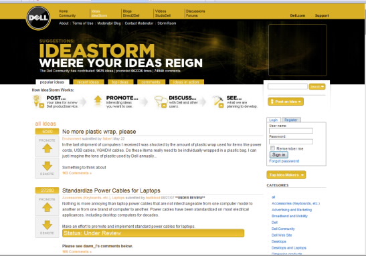
Task: Click the PROMOTE up-arrow icon
Action: coord(98,101)
